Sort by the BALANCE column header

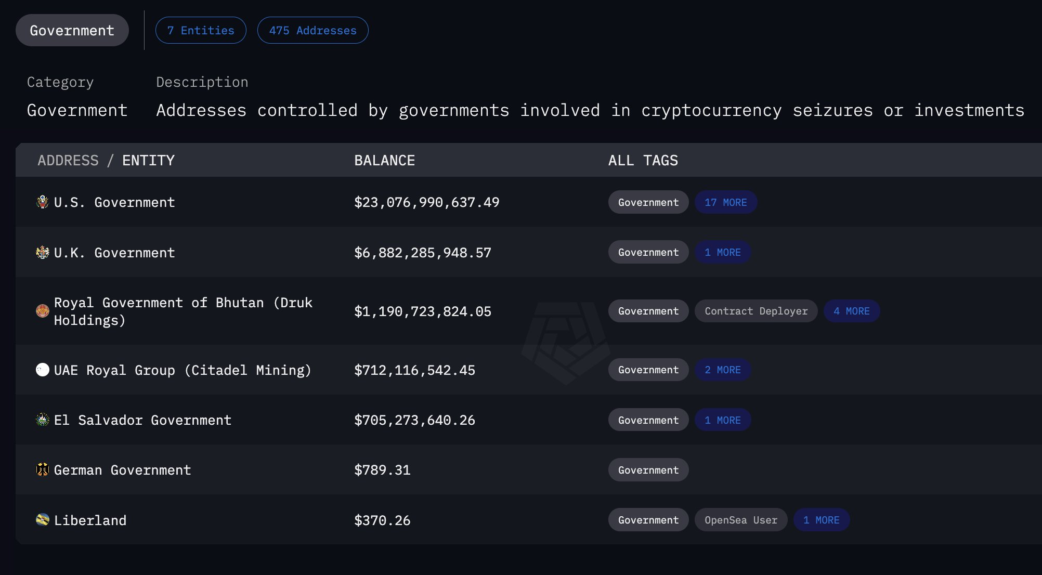[384, 160]
